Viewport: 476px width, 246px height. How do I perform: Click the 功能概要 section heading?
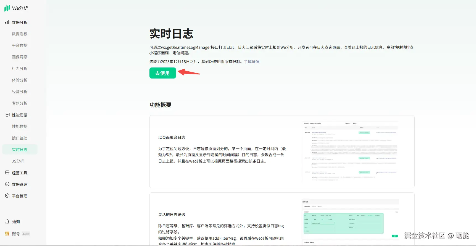161,105
